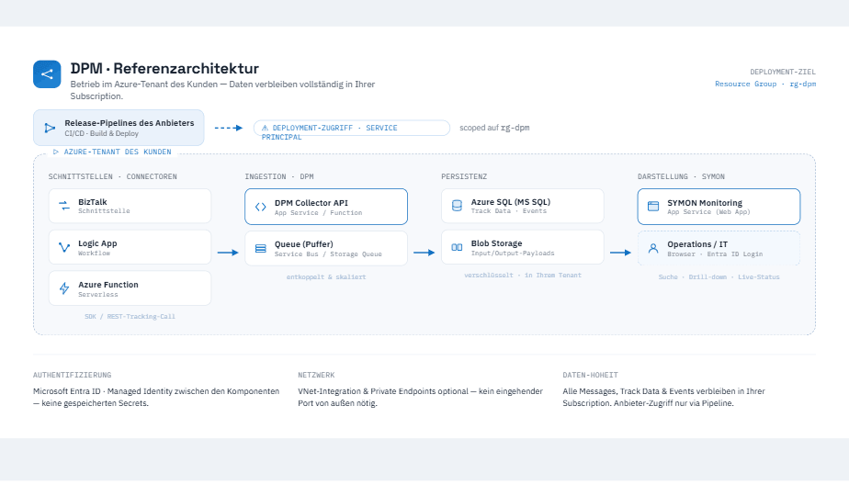849x496 pixels.
Task: Click the 'Persistenz' column label
Action: [464, 176]
